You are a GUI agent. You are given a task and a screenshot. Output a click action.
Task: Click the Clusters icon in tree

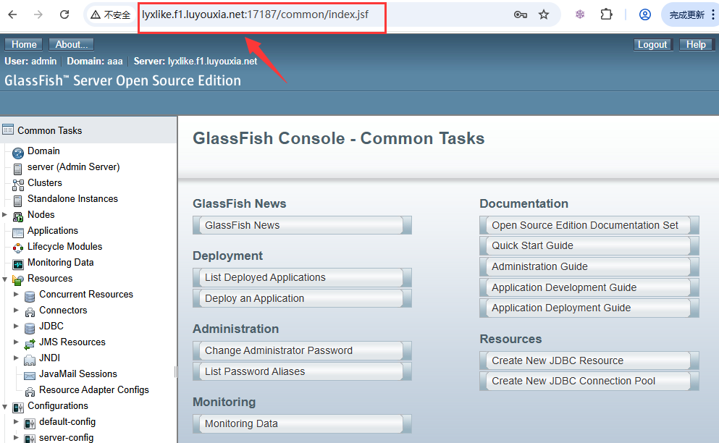[x=18, y=185]
